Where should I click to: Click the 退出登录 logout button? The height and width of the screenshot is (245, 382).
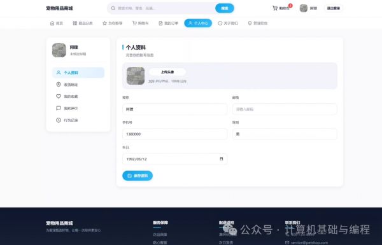point(333,8)
